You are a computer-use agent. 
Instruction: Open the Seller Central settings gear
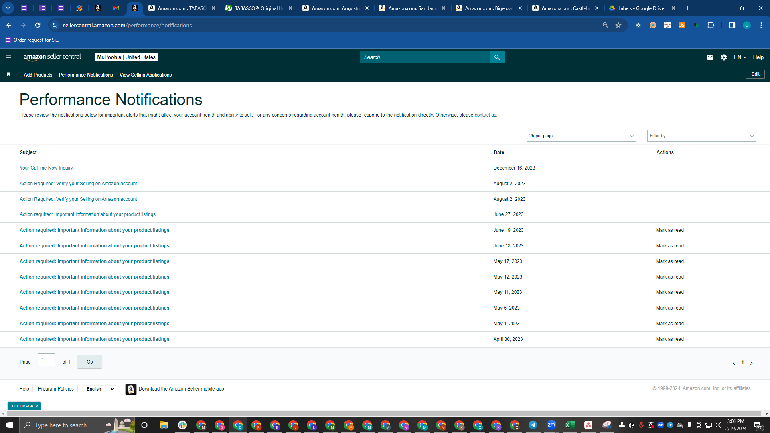pos(723,57)
